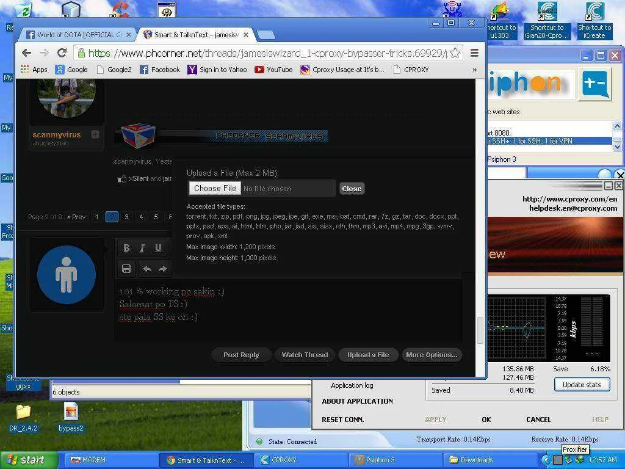This screenshot has width=625, height=469.
Task: Click the address bar URL
Action: click(267, 53)
